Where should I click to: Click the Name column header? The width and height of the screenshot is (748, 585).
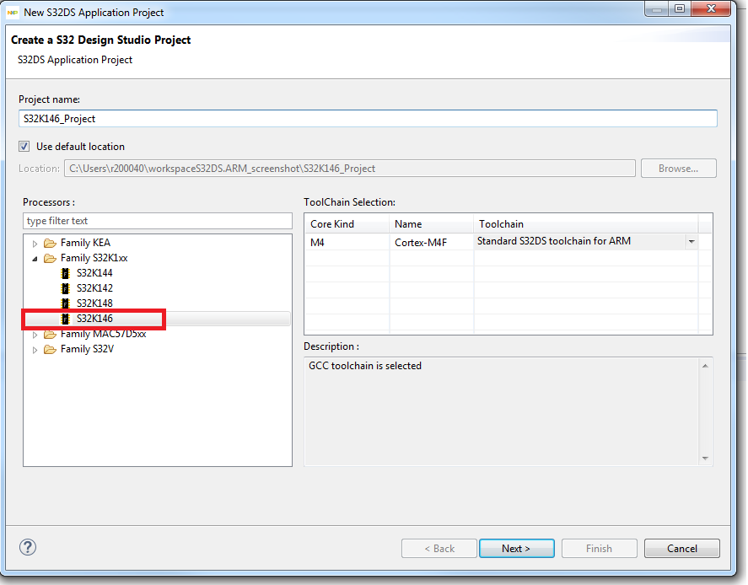tap(431, 223)
